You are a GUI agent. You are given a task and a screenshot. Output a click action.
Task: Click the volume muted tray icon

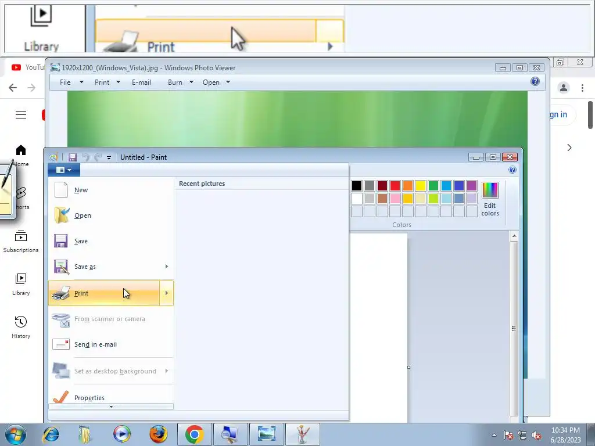(536, 436)
